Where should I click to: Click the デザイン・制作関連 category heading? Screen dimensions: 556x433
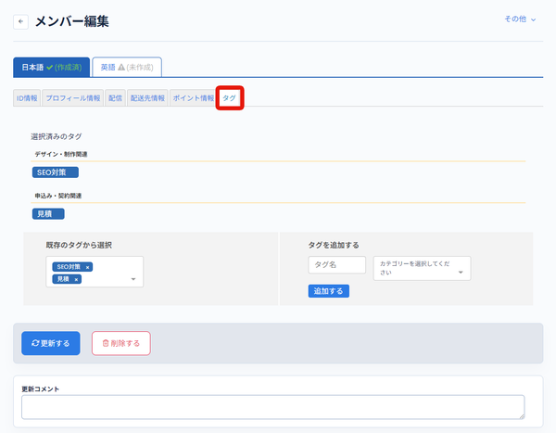[x=61, y=154]
